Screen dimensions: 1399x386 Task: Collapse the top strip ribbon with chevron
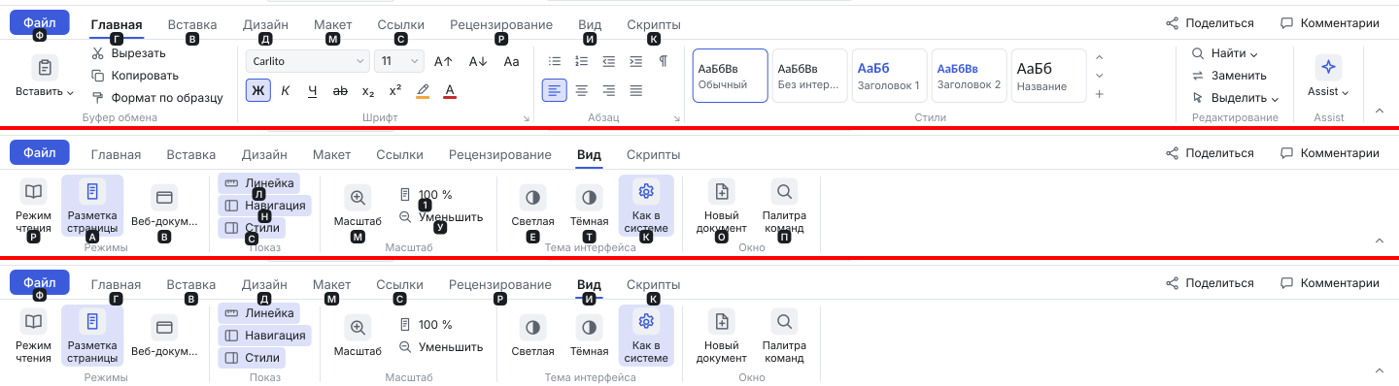pyautogui.click(x=1379, y=111)
